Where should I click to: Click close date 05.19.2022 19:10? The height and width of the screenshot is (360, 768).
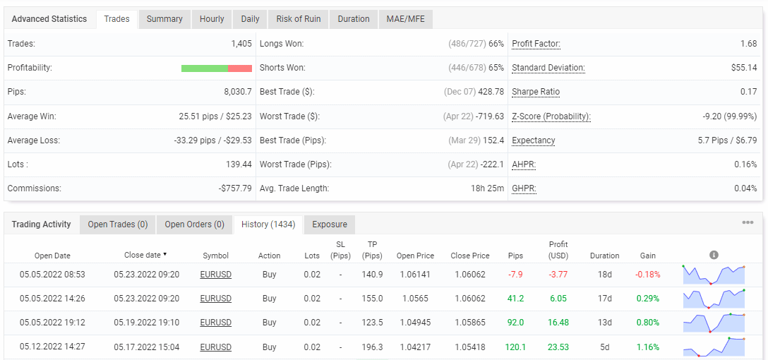click(146, 323)
